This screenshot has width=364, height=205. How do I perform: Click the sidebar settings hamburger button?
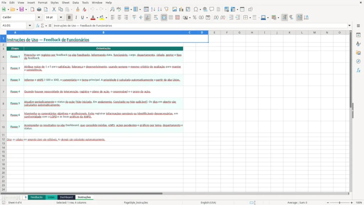[358, 26]
